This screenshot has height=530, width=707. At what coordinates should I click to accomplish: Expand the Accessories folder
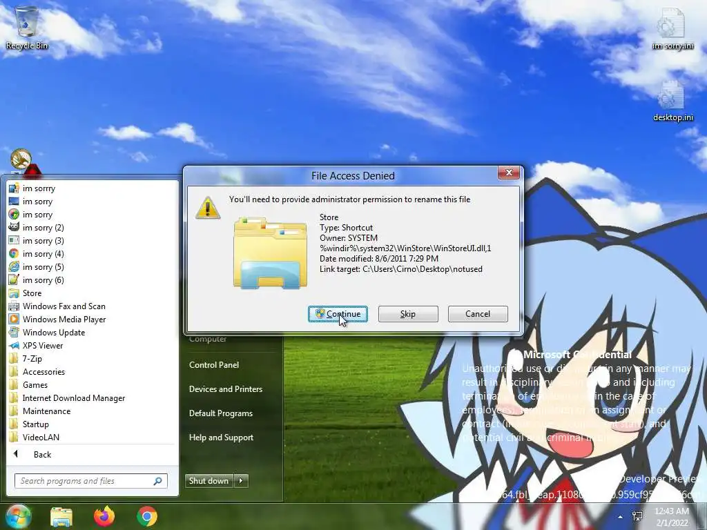[37, 371]
